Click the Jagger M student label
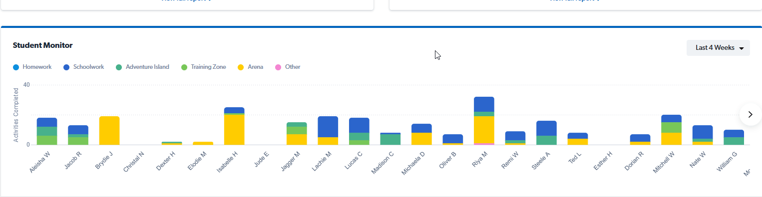The height and width of the screenshot is (197, 762). [x=291, y=162]
